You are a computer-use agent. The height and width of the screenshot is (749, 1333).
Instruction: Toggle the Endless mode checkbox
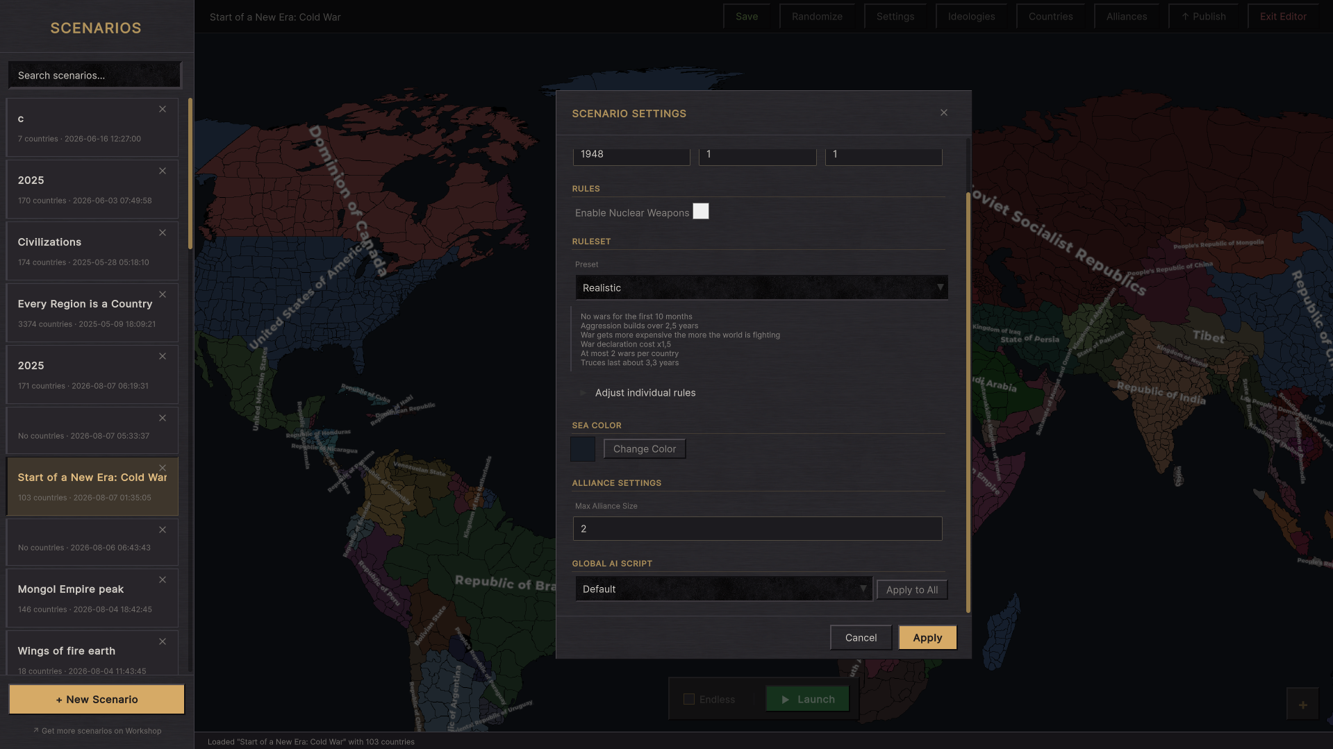point(689,699)
